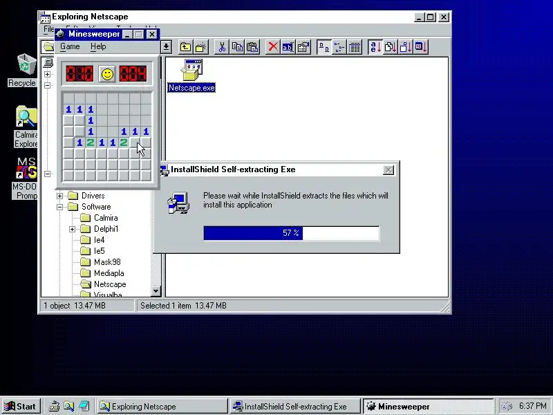Image resolution: width=553 pixels, height=415 pixels.
Task: Click the tree scrollbar down arrow
Action: (x=156, y=291)
